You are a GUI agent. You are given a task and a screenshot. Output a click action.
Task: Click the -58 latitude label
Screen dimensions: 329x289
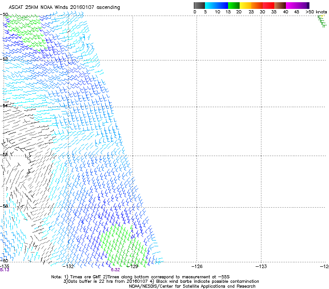[4, 206]
